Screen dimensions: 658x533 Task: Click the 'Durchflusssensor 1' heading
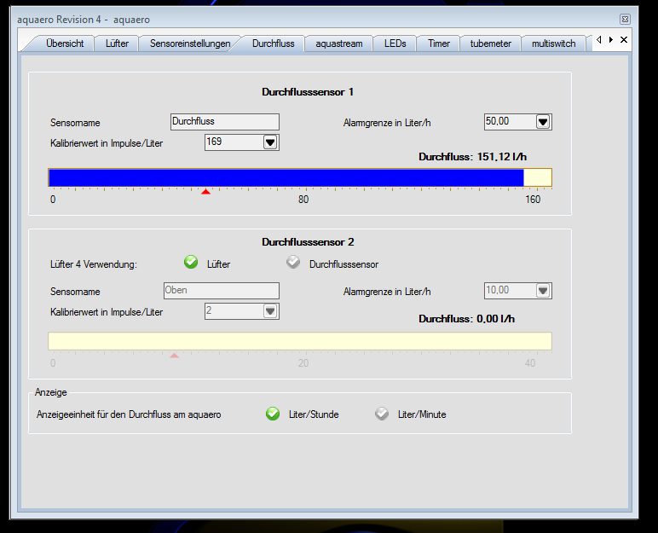[x=308, y=92]
